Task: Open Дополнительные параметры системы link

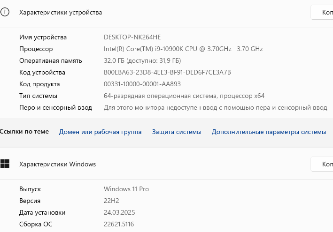Action: pyautogui.click(x=269, y=132)
